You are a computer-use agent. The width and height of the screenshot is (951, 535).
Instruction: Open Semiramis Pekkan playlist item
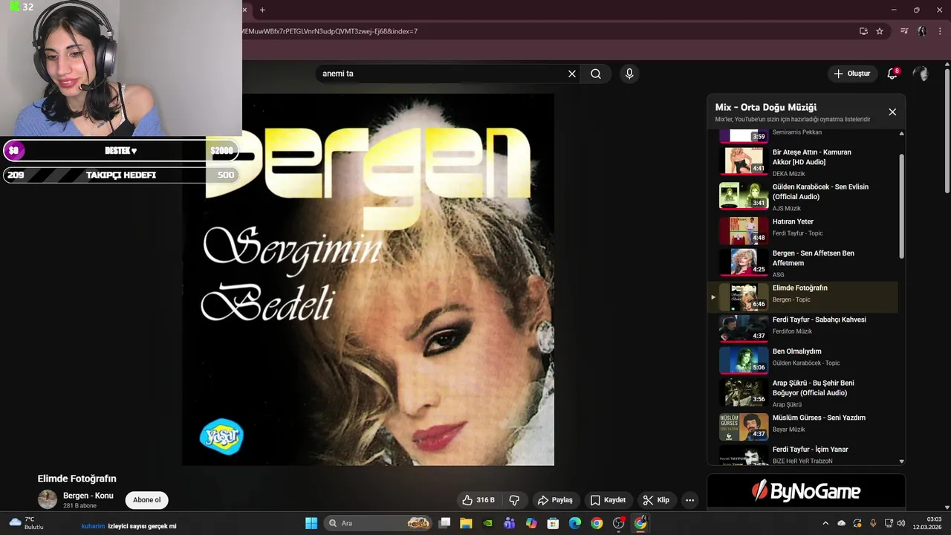click(x=808, y=136)
